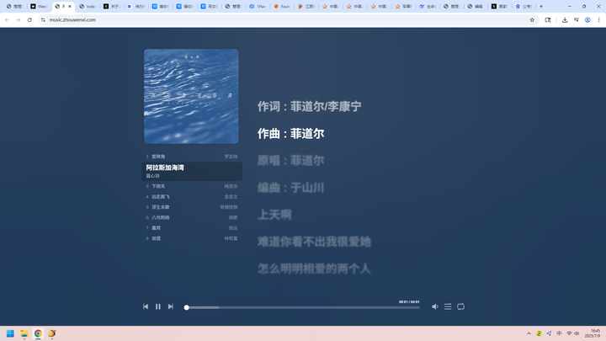Click the lyric line 上天啊

point(274,215)
